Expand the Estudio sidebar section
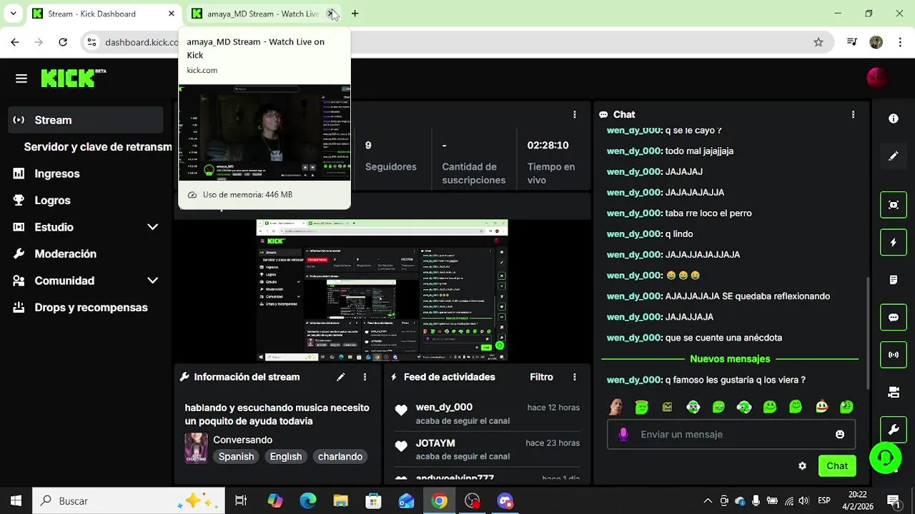This screenshot has height=514, width=915. pos(152,227)
